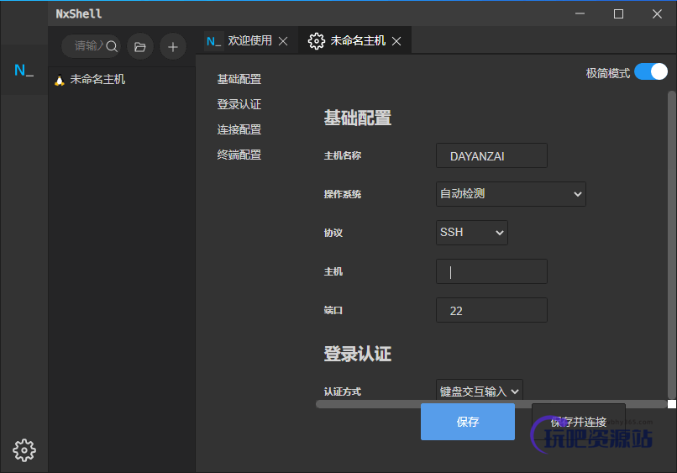Click the 登录认证 heading

358,354
